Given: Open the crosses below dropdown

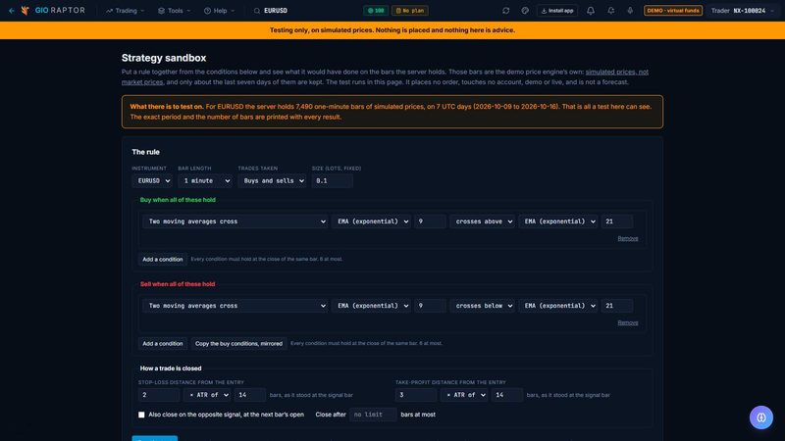Looking at the screenshot, I should [x=482, y=306].
